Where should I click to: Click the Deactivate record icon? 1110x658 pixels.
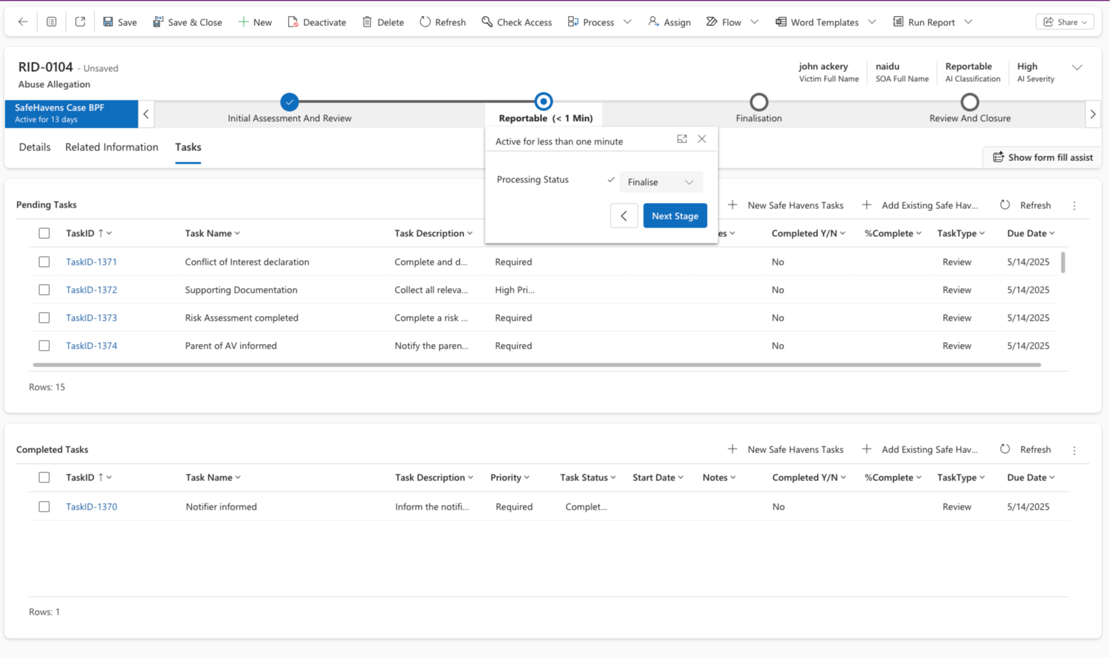click(293, 22)
